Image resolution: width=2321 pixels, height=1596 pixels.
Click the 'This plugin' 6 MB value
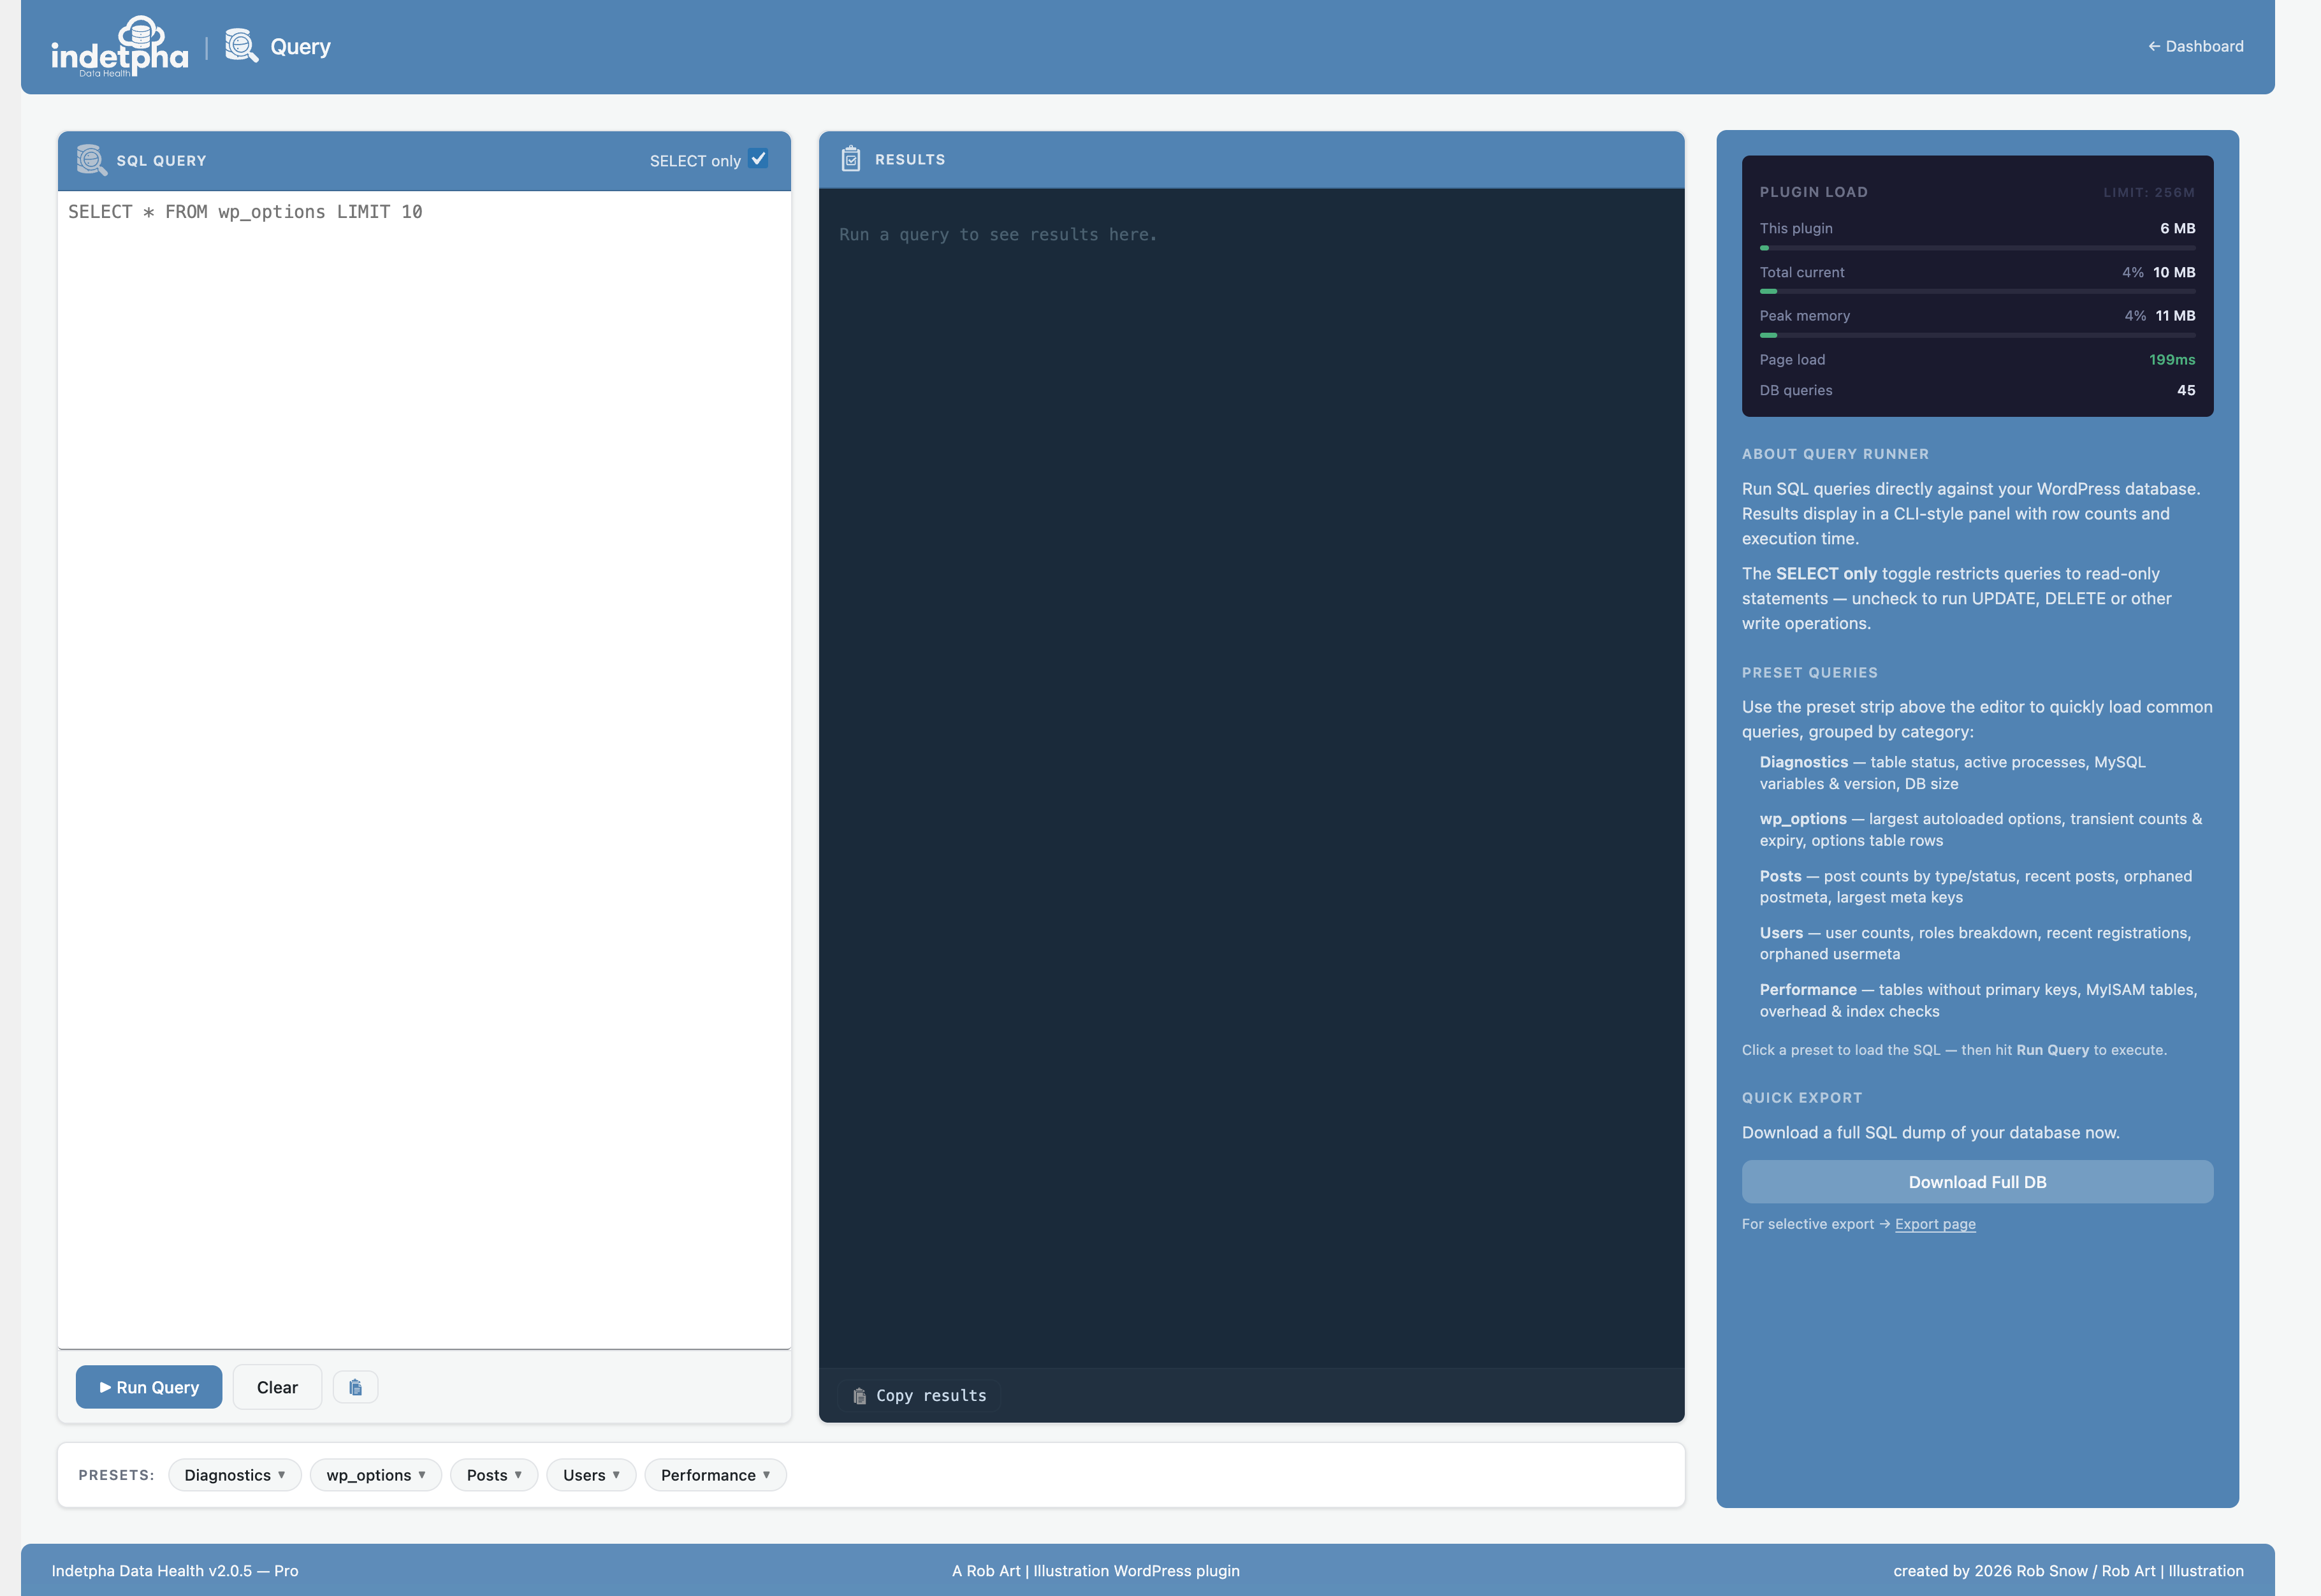[x=2177, y=229]
